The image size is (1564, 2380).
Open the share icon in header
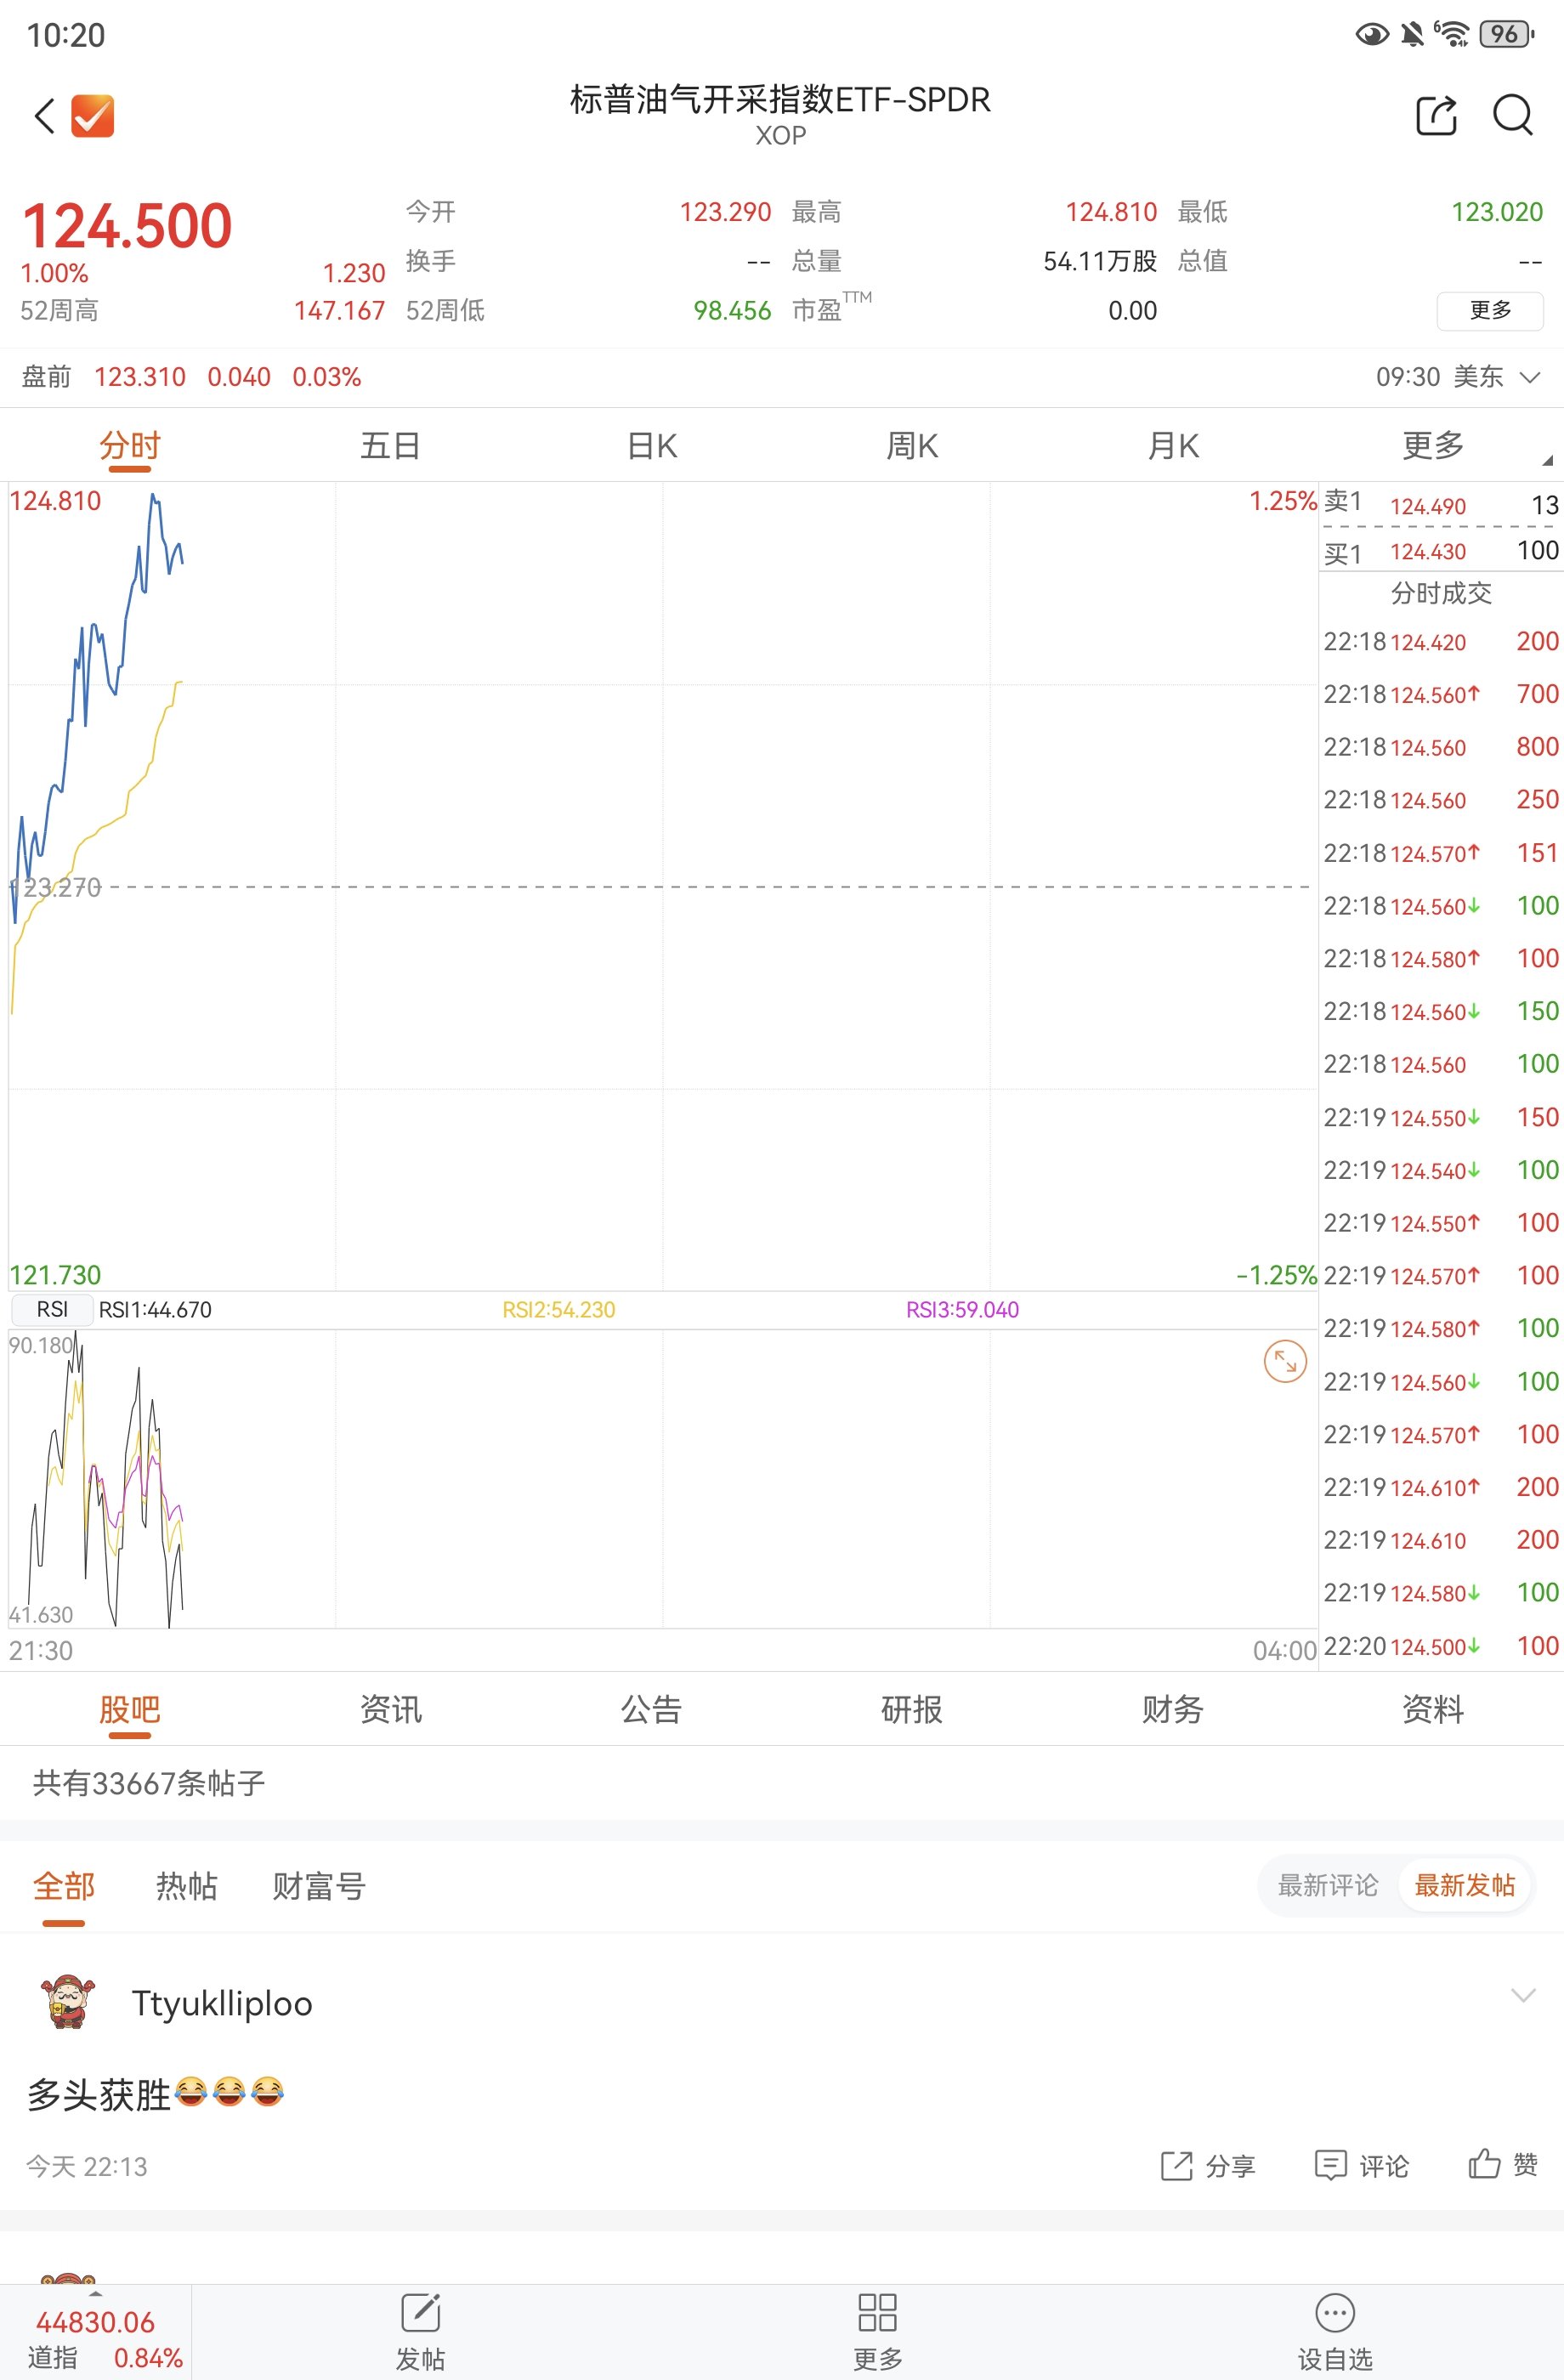pos(1437,115)
